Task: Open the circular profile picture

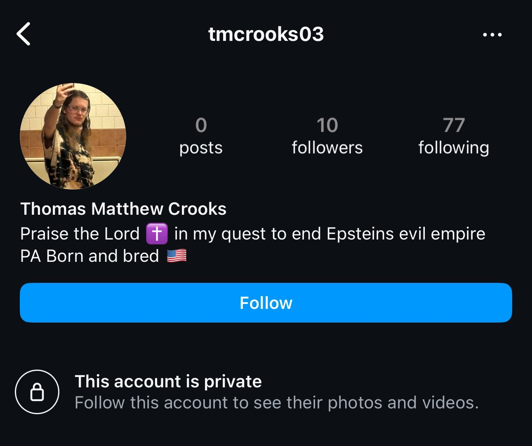Action: (73, 136)
